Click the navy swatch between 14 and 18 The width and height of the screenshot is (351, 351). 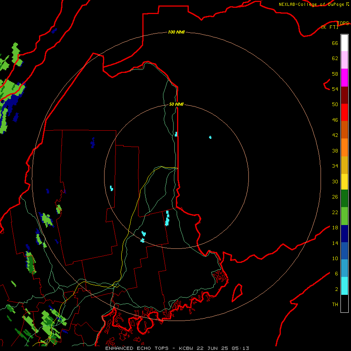click(344, 234)
